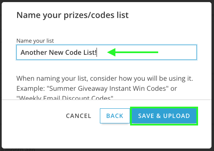Place cursor after "List!" in the field
This screenshot has width=214, height=151.
[x=97, y=52]
